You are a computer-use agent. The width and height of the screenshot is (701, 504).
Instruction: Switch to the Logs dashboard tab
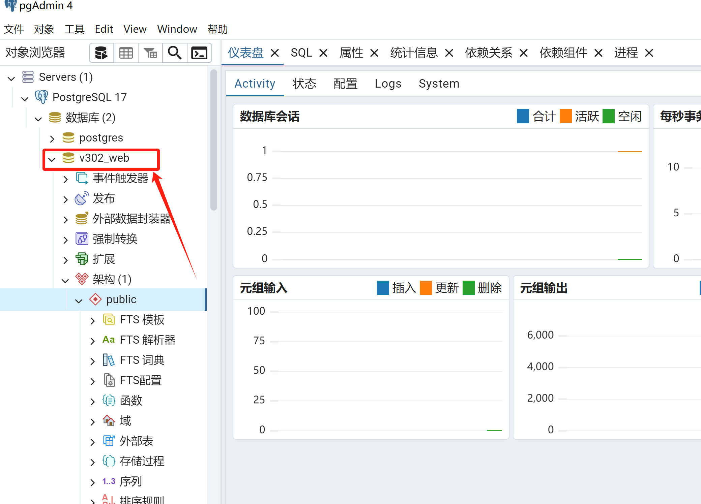tap(388, 84)
